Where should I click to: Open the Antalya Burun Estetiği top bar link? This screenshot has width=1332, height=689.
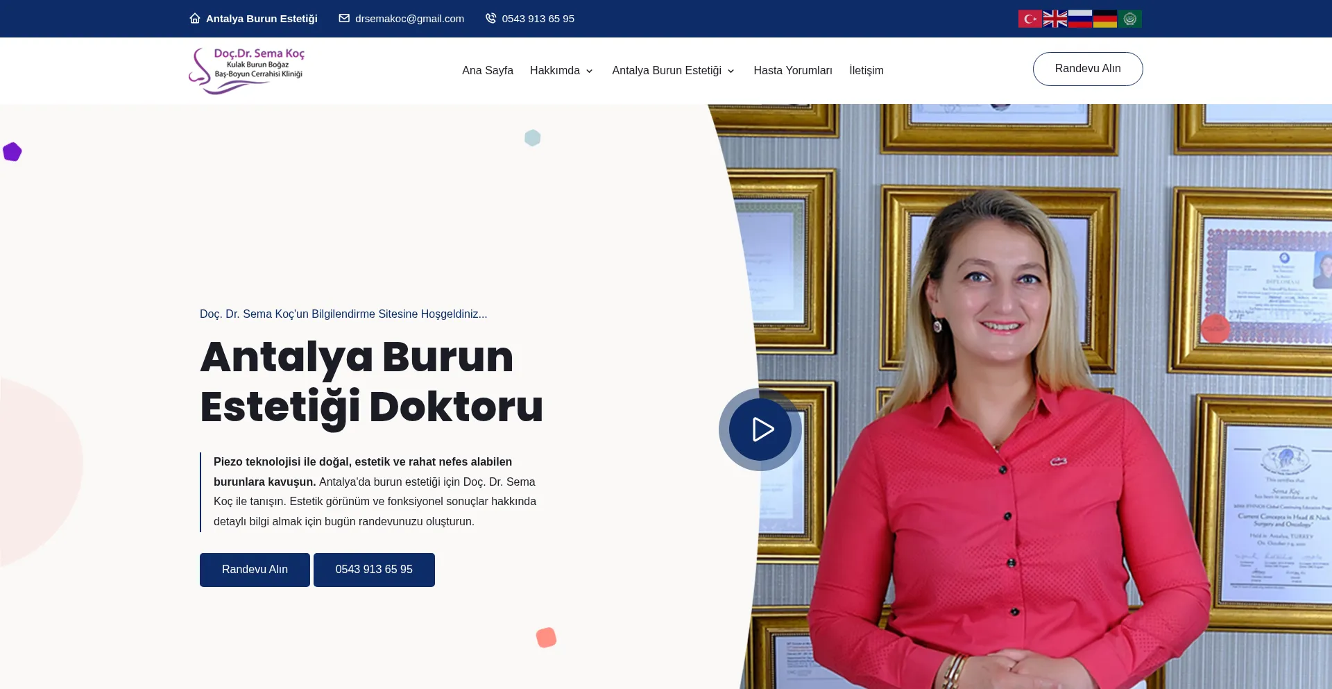[262, 19]
